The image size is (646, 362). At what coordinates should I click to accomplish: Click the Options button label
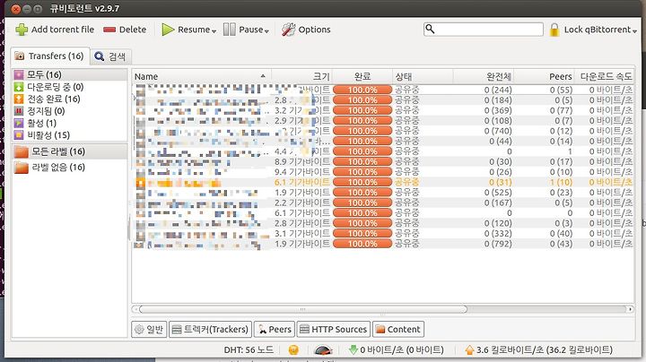[x=314, y=30]
